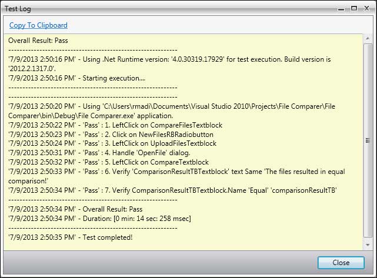Click the Test Log title bar text

(x=19, y=8)
